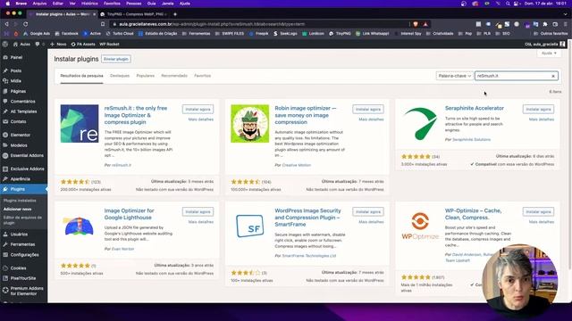Click the Brave Rewards triangle icon

(x=425, y=24)
